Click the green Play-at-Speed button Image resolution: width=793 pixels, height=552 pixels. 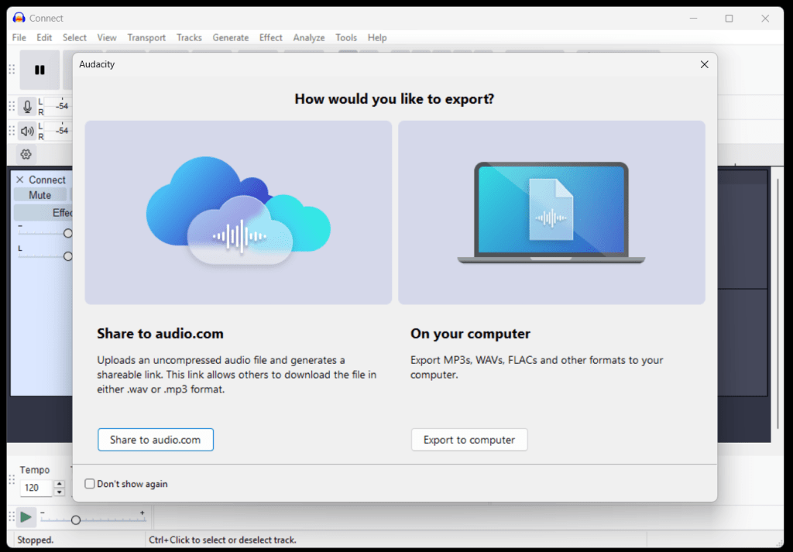pyautogui.click(x=26, y=516)
